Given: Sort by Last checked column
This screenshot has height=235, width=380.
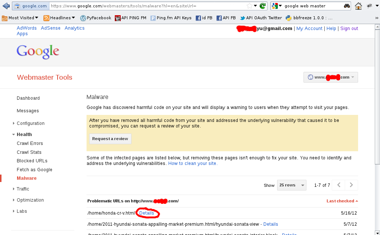Looking at the screenshot, I should [342, 201].
